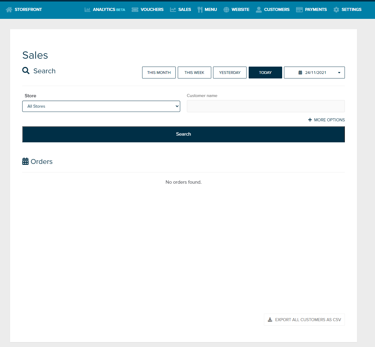Export all customers as CSV
This screenshot has width=375, height=347.
pos(304,320)
